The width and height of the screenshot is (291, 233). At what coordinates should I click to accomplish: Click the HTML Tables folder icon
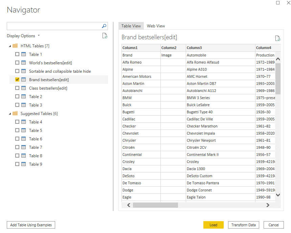point(15,46)
